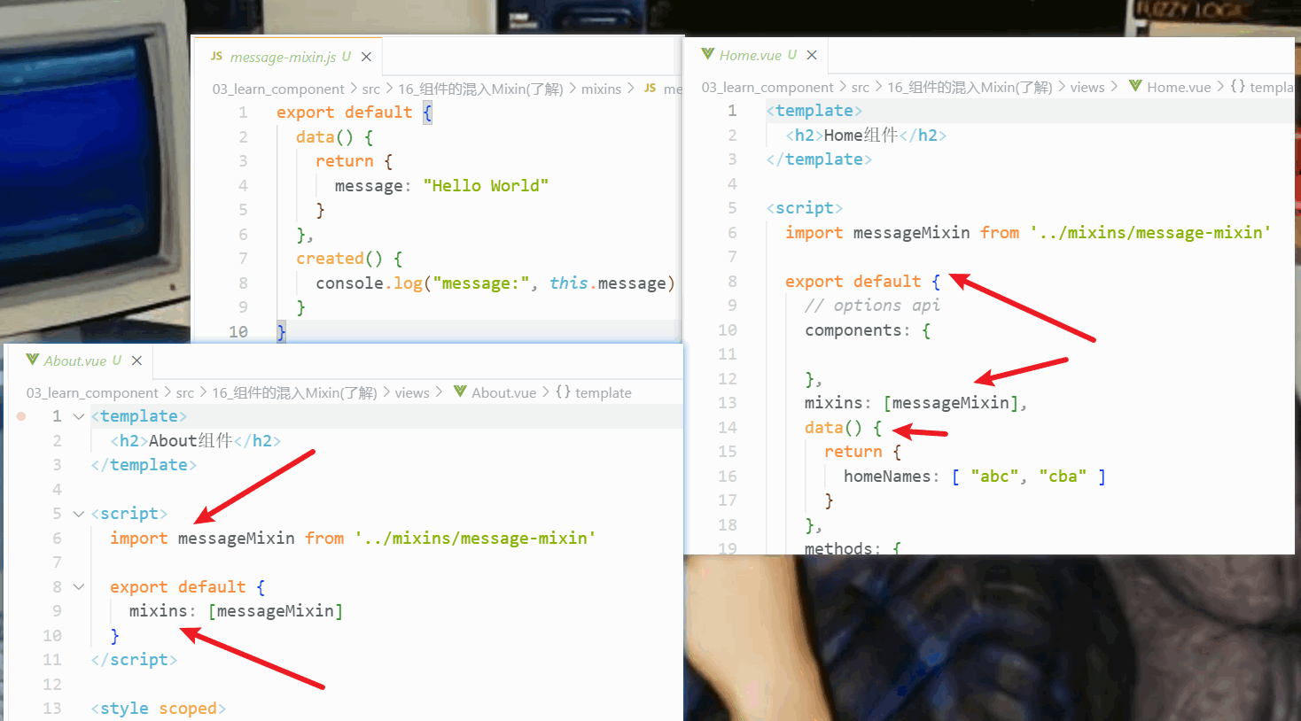Image resolution: width=1301 pixels, height=721 pixels.
Task: Select the Home.vue editor tab
Action: pos(758,55)
